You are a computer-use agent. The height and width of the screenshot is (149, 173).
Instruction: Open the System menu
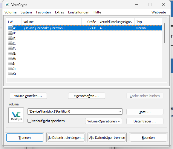tap(26, 12)
